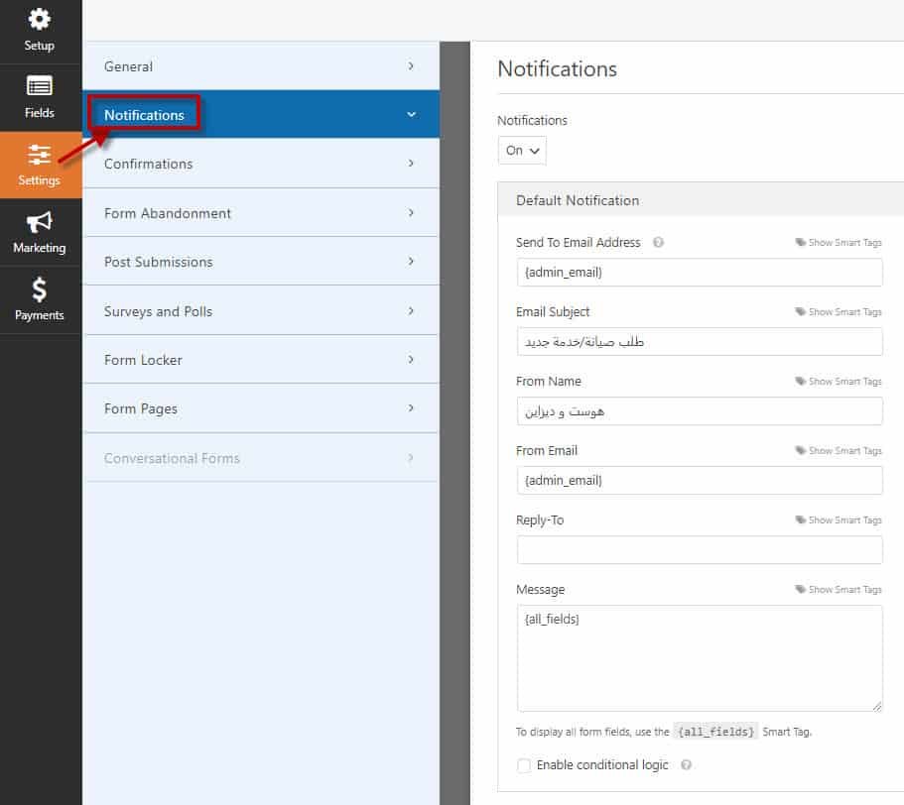This screenshot has height=805, width=904.
Task: Open Form Abandonment settings
Action: [261, 213]
